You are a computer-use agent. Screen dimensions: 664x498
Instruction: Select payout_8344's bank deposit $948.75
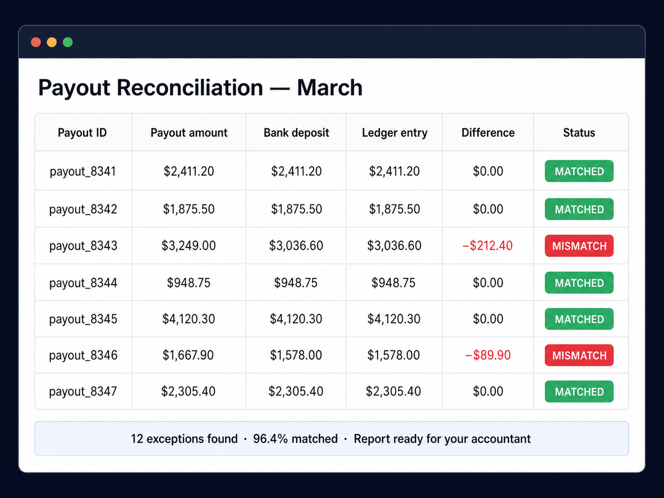(x=296, y=283)
